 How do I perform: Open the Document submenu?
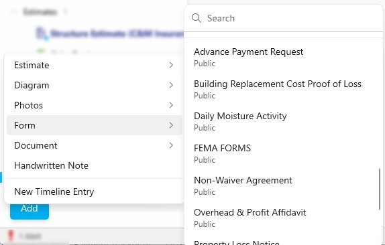click(95, 145)
